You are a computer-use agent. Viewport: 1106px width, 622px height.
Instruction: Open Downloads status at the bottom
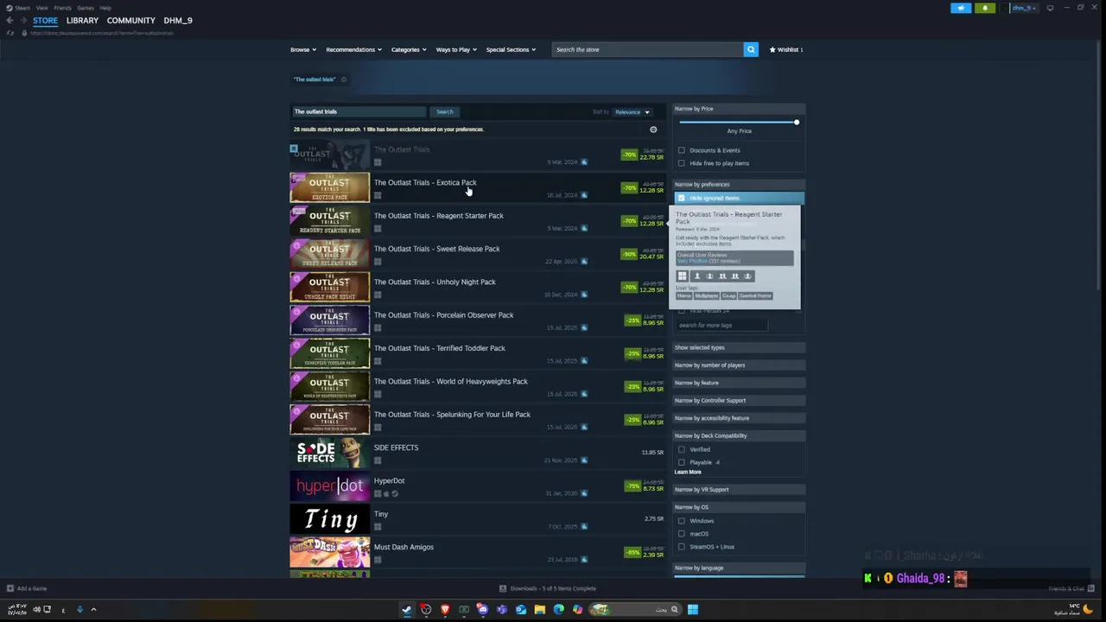coord(547,588)
